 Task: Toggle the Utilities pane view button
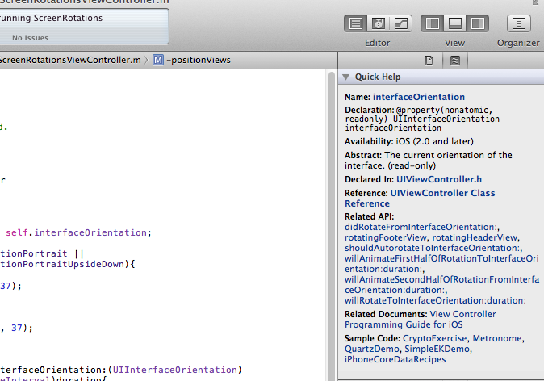click(477, 23)
